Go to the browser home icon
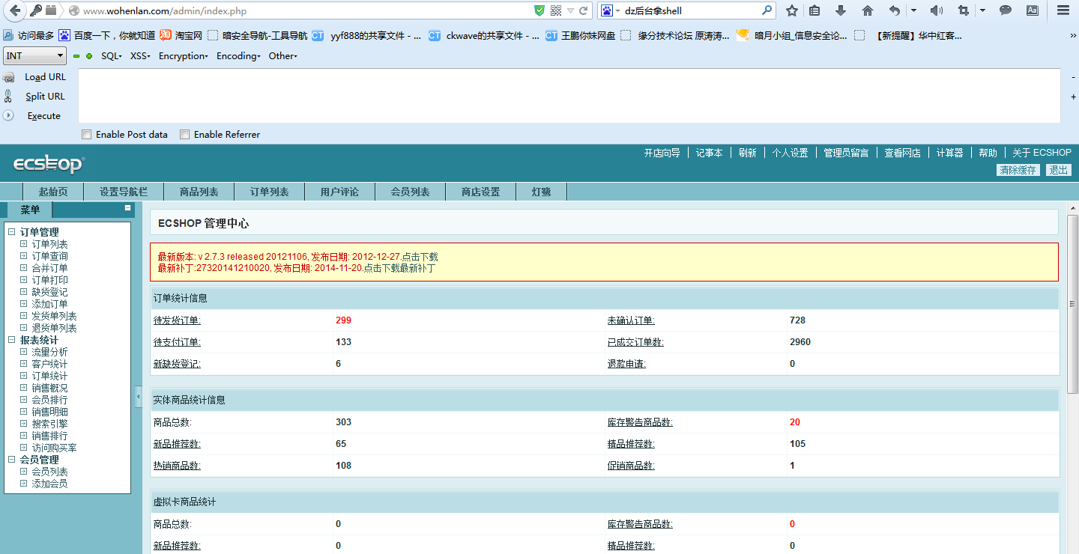The width and height of the screenshot is (1079, 554). 867,10
